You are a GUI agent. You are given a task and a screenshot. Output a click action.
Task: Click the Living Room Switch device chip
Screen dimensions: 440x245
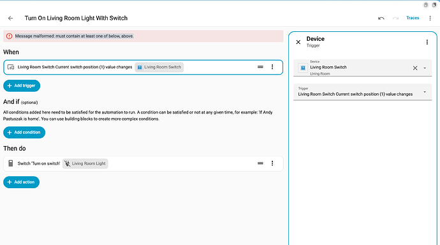(159, 67)
